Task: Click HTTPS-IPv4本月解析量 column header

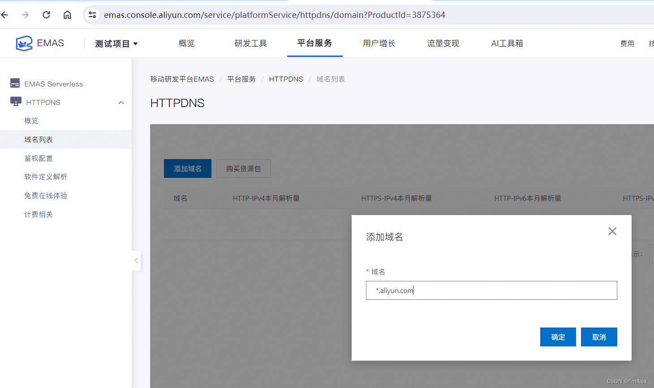Action: pos(396,198)
